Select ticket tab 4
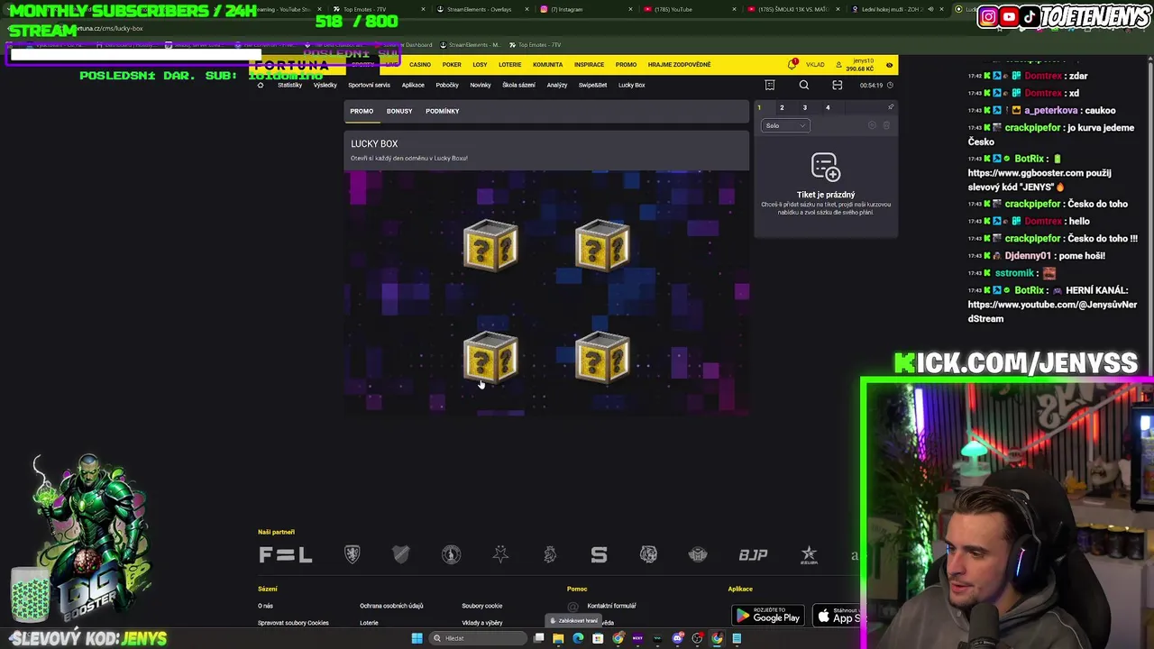Image resolution: width=1154 pixels, height=649 pixels. pyautogui.click(x=828, y=107)
